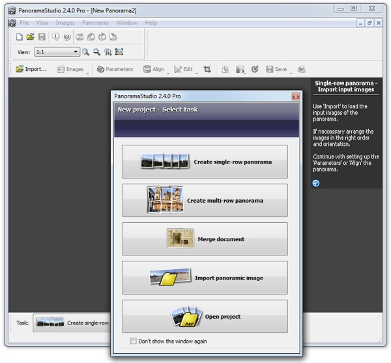The height and width of the screenshot is (363, 391).
Task: Open the Save dropdown arrow in toolbar
Action: [290, 71]
